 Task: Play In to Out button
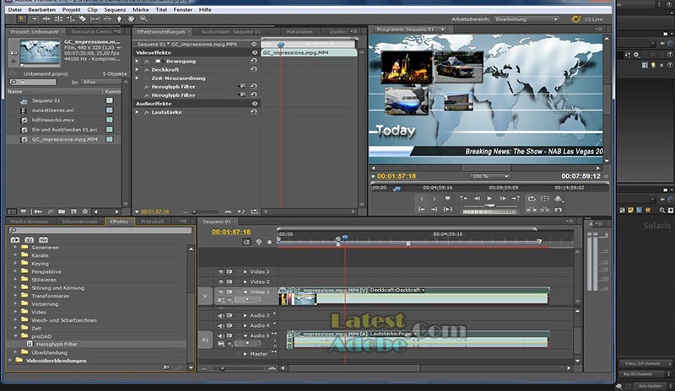pyautogui.click(x=448, y=210)
